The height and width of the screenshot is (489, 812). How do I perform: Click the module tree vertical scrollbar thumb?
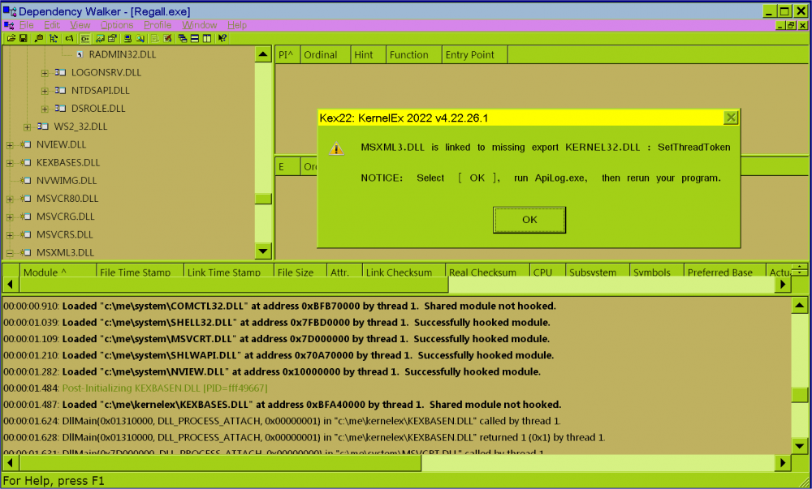click(262, 199)
